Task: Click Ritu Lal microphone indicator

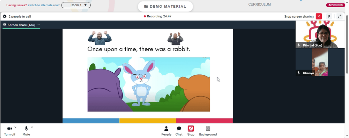Action: (299, 45)
